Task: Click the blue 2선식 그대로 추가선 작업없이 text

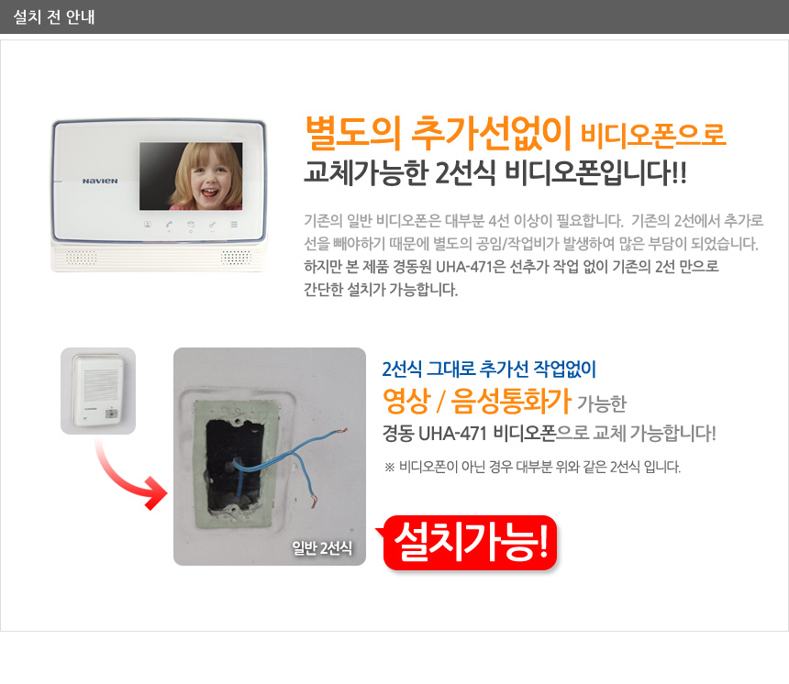Action: (x=489, y=370)
